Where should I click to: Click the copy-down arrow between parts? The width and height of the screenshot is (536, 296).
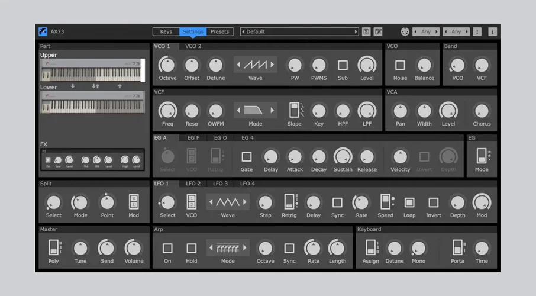[73, 86]
